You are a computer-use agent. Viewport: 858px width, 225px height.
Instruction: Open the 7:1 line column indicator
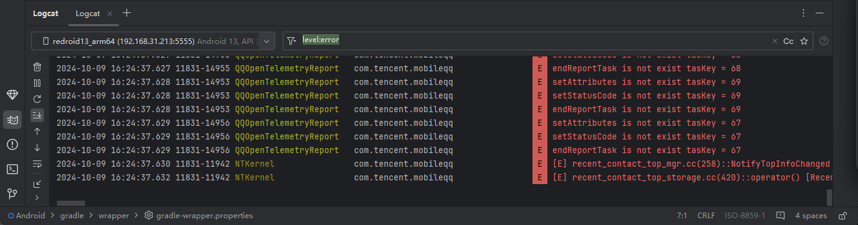pos(681,216)
